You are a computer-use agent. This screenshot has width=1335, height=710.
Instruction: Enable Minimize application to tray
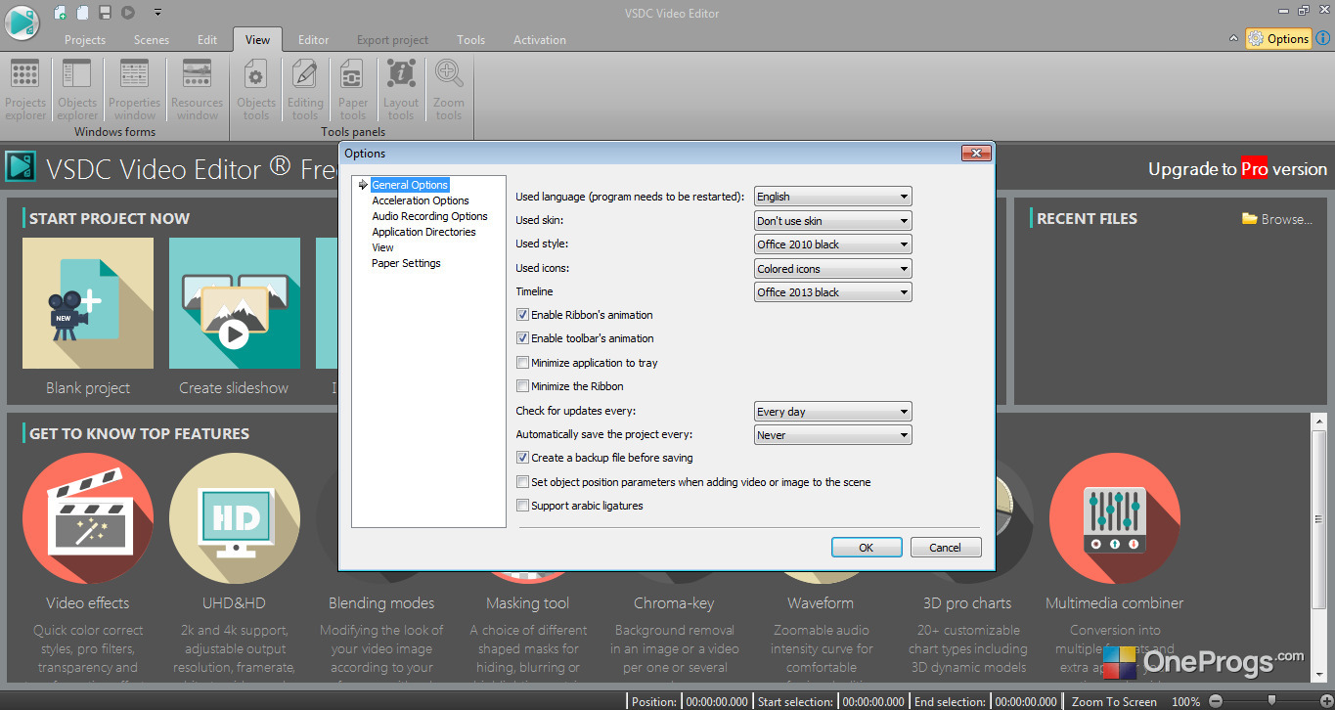[x=522, y=363]
